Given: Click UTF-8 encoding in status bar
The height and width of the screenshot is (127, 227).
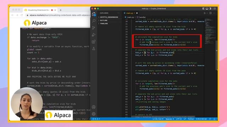Looking at the screenshot, I should 179,119.
